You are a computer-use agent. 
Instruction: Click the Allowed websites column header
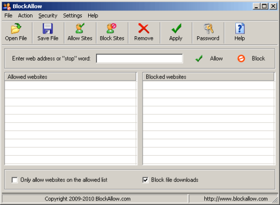pos(71,77)
